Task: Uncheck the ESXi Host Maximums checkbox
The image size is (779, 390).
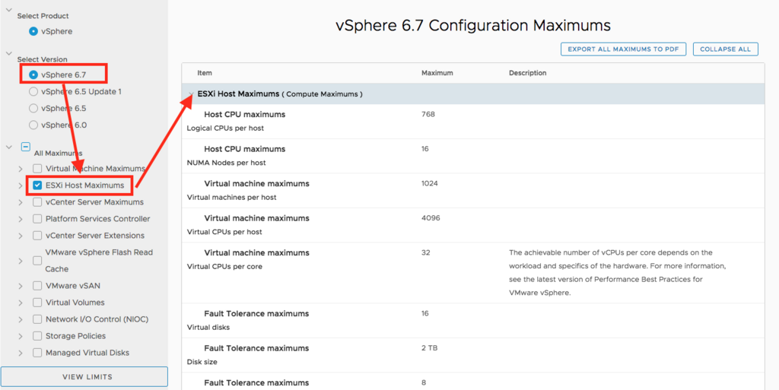Action: click(37, 185)
